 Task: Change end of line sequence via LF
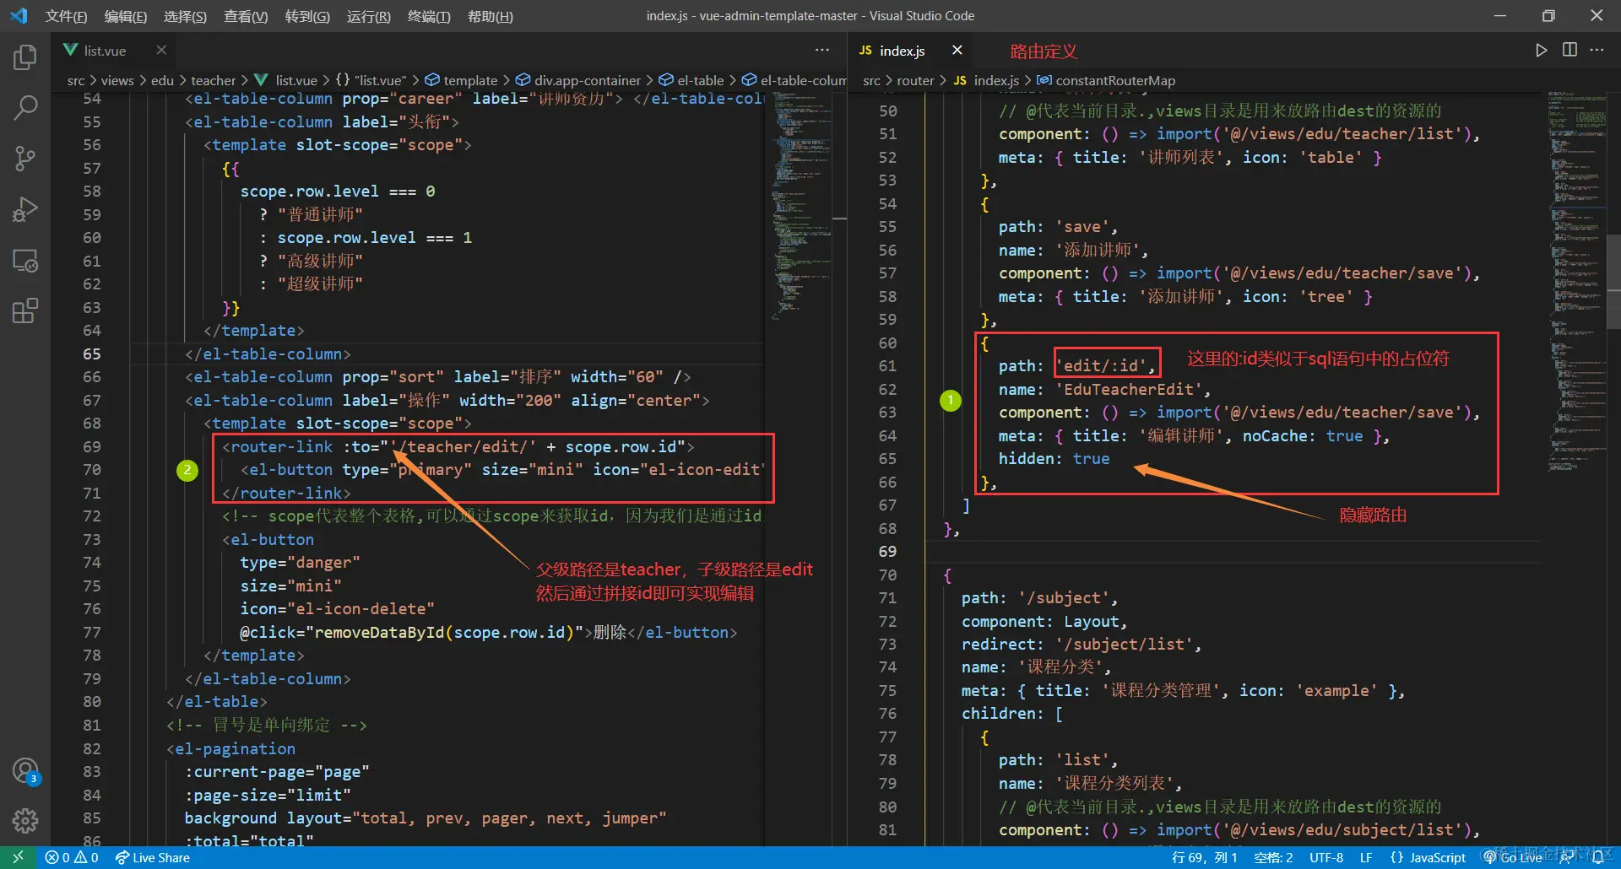(x=1366, y=858)
